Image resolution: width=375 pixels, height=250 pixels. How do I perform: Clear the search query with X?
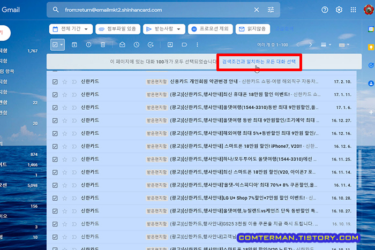click(257, 10)
